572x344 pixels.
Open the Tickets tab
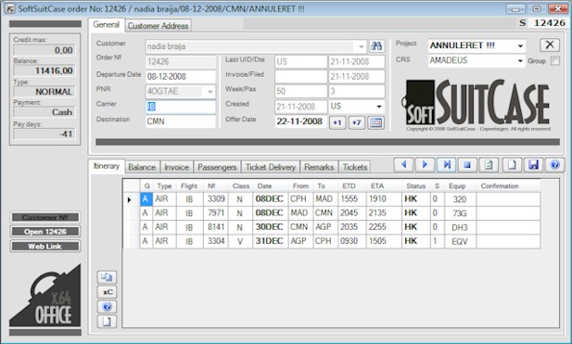(x=355, y=167)
